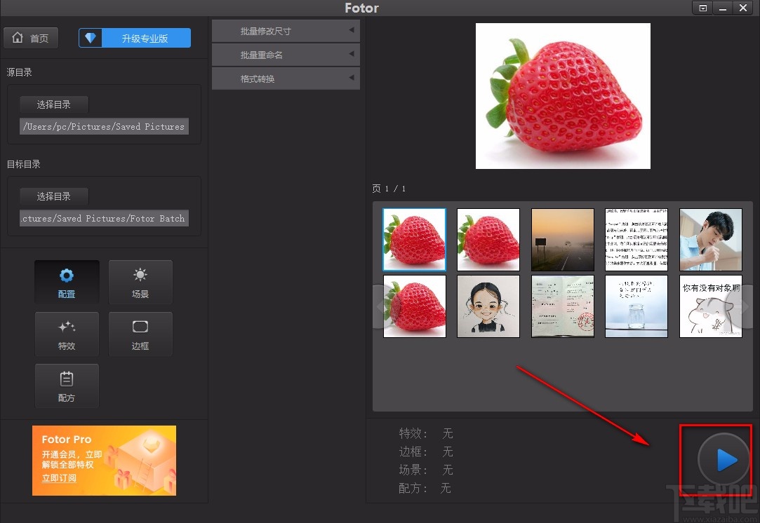Select the foggy road sunset thumbnail
The width and height of the screenshot is (760, 523).
click(563, 240)
